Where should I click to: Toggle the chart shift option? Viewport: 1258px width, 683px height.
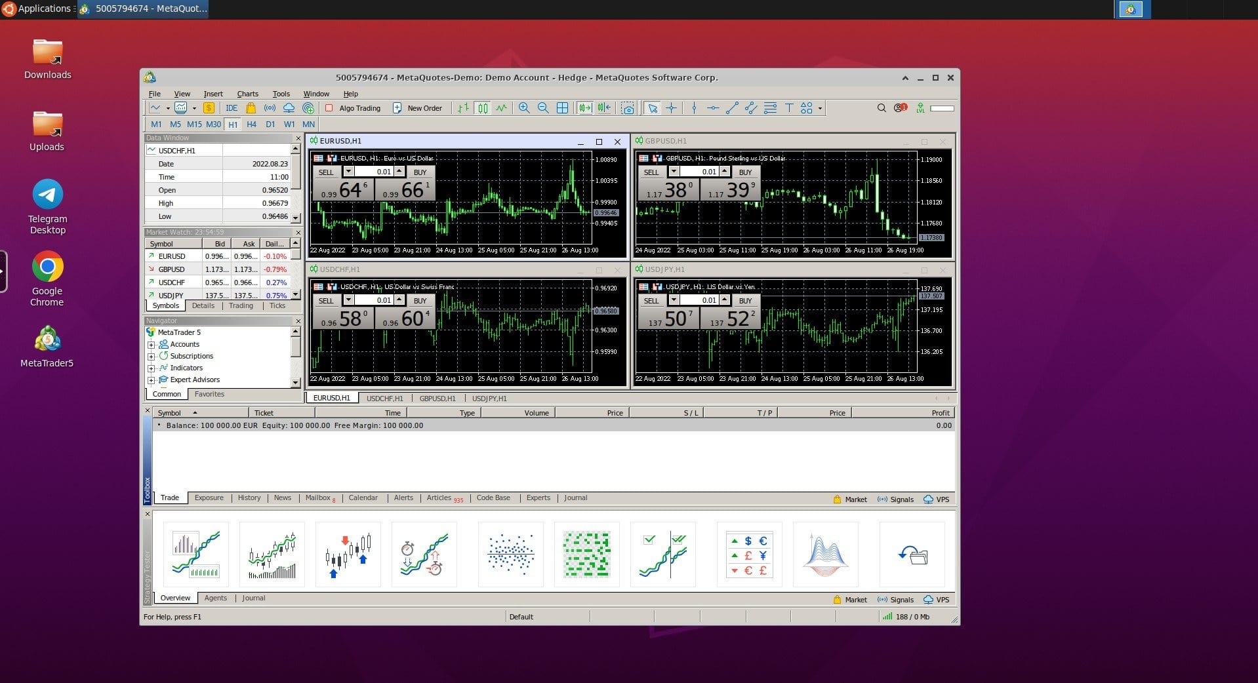click(603, 108)
